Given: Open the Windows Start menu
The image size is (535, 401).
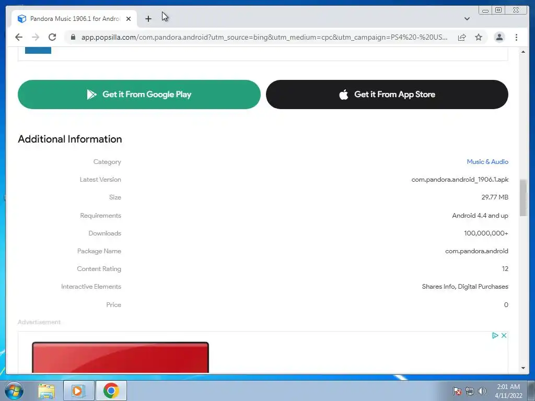Looking at the screenshot, I should click(x=14, y=391).
